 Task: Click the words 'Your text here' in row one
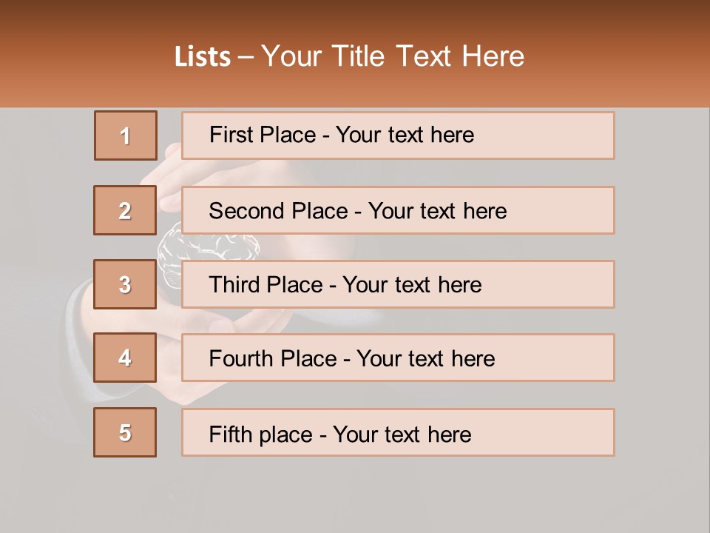[405, 135]
